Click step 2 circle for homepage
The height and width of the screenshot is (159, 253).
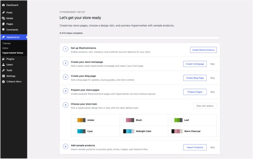point(65,63)
